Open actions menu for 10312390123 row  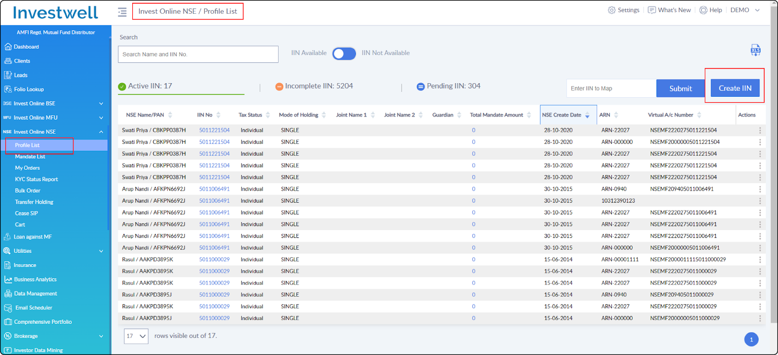[760, 201]
